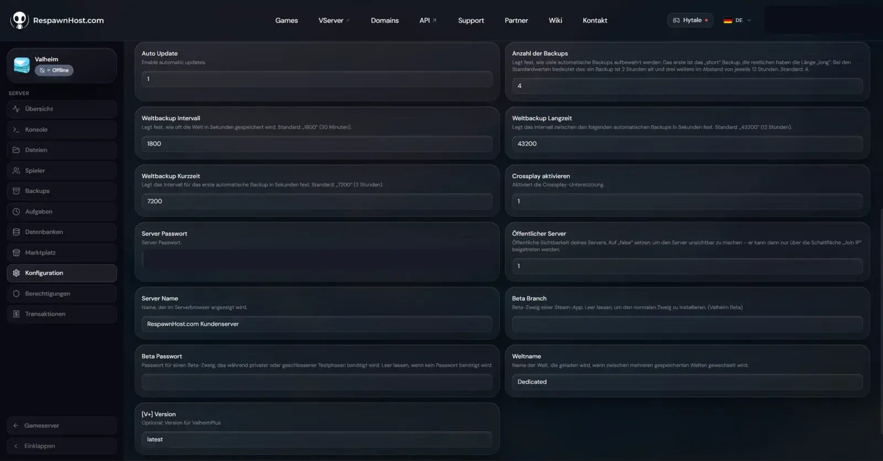Collapse sidebar with Einklappen button
Viewport: 883px width, 461px height.
62,446
